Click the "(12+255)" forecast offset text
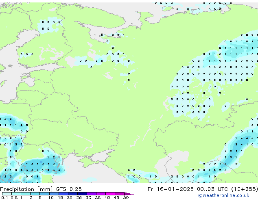 tap(245, 189)
